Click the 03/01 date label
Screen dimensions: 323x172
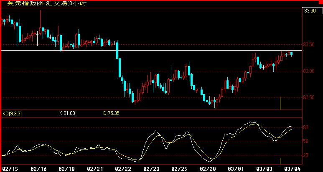[236, 169]
